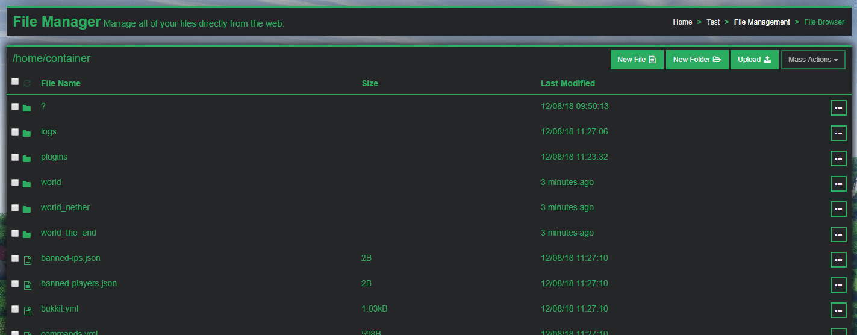Click the file icon beside banned-ips.json
This screenshot has width=857, height=335.
pyautogui.click(x=27, y=260)
